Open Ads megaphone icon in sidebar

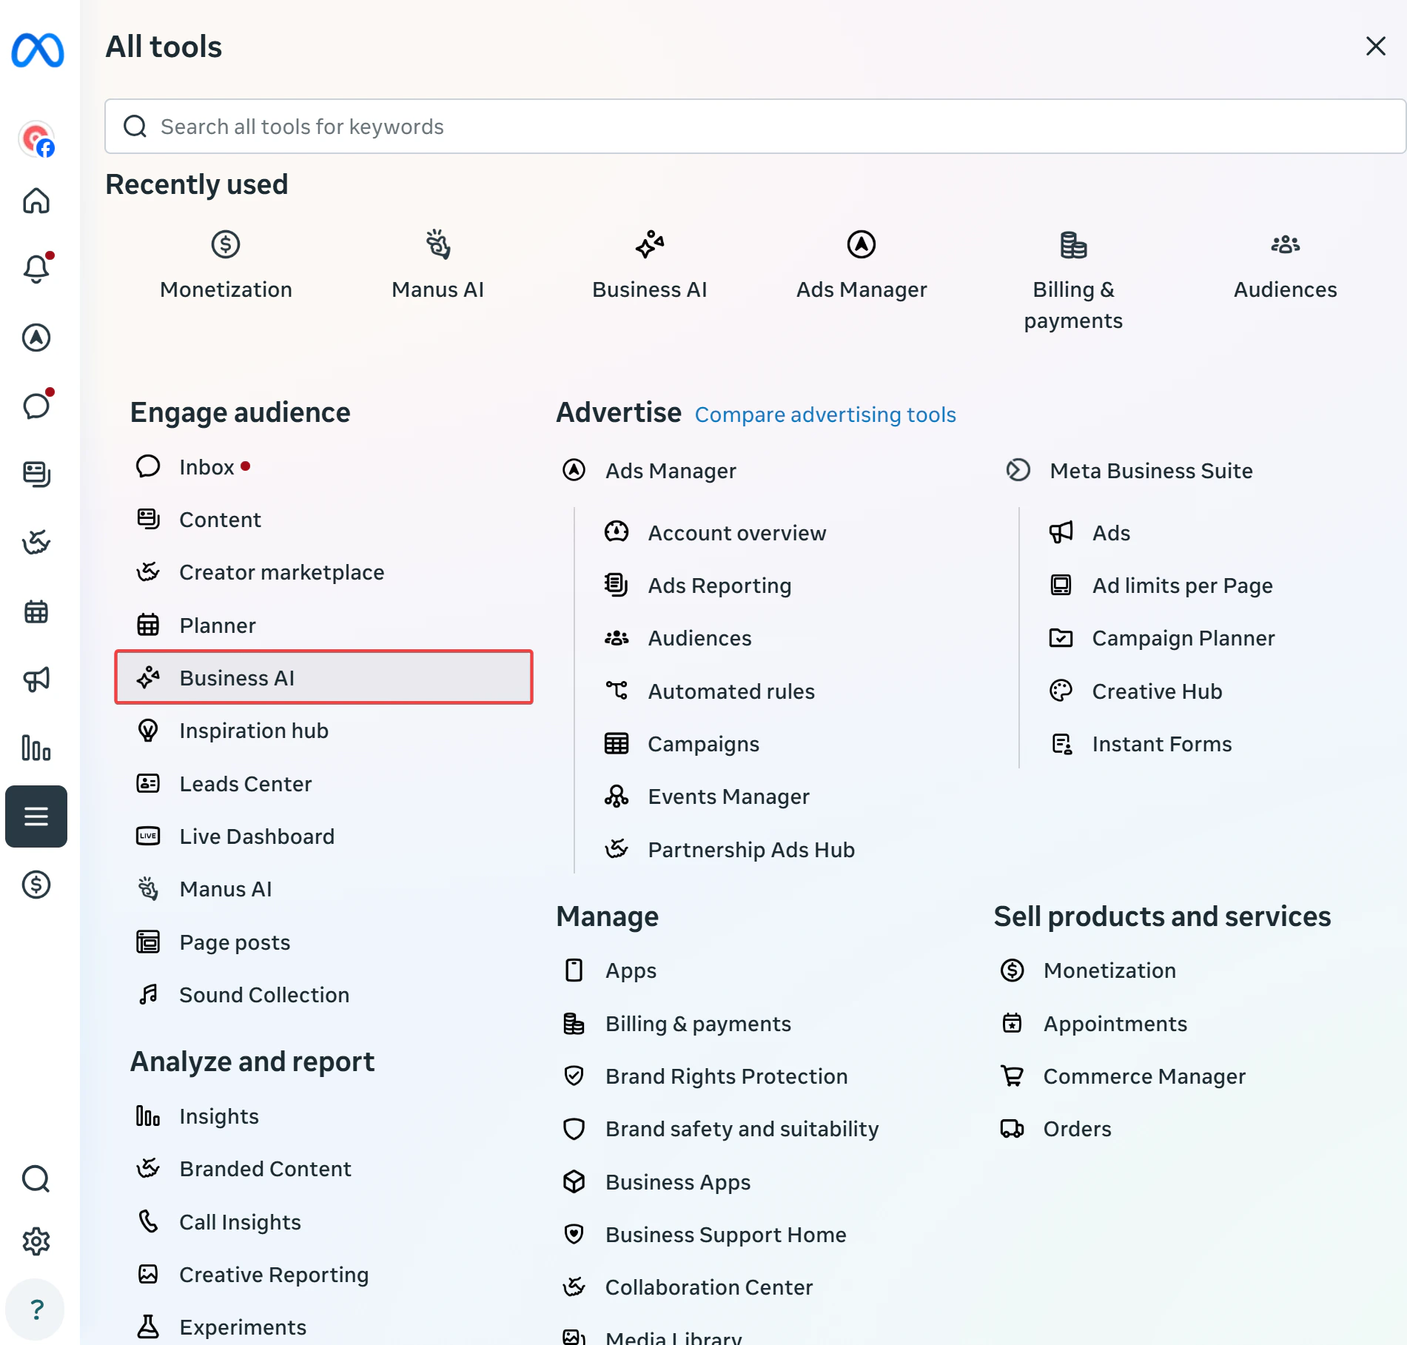pos(36,679)
